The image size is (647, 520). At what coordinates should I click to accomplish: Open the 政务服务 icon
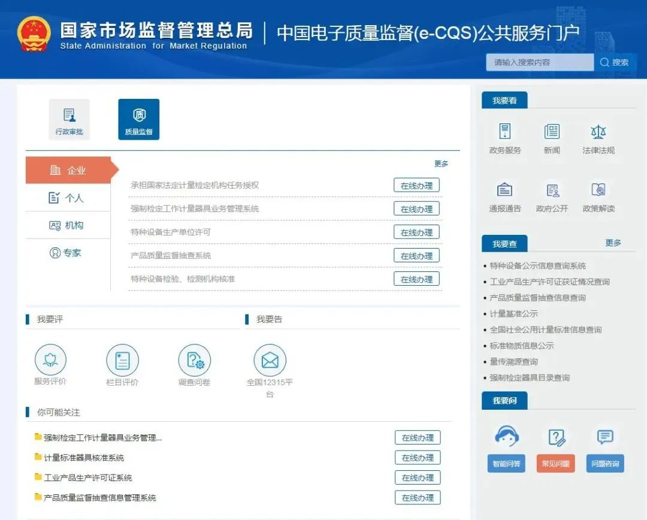tap(504, 131)
